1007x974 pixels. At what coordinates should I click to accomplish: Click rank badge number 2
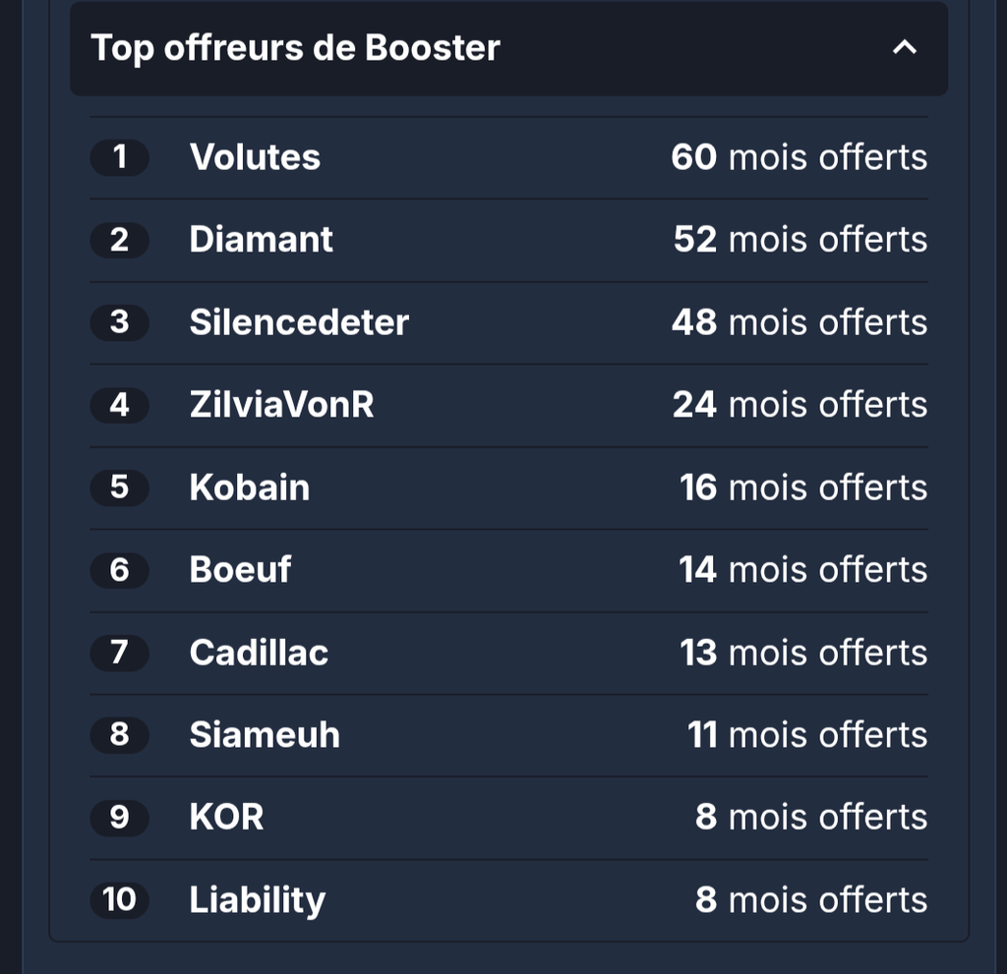pyautogui.click(x=119, y=240)
